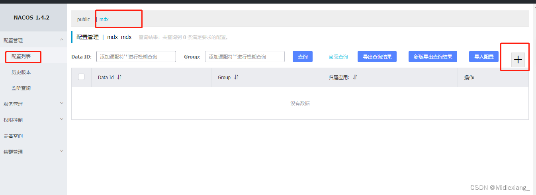Focus the Group search field
Image resolution: width=536 pixels, height=195 pixels.
[x=245, y=57]
